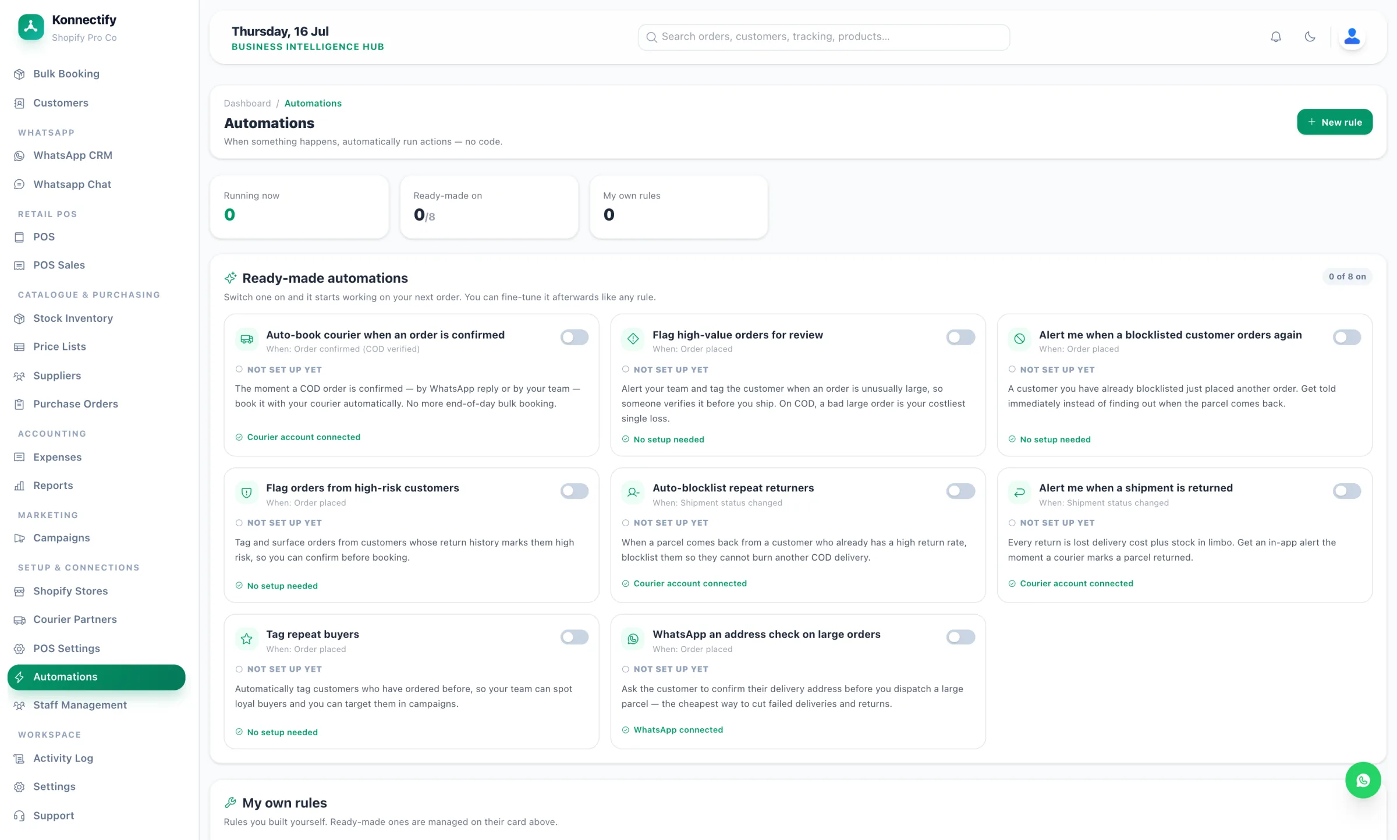This screenshot has width=1397, height=840.
Task: Click the Support headset icon
Action: tap(19, 816)
